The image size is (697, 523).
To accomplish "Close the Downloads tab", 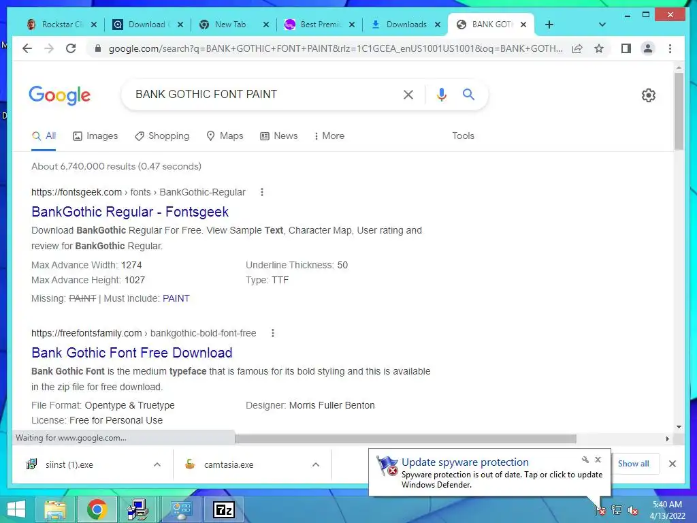I will click(438, 25).
